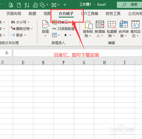Expand the text box dropdown arrow
Viewport: 142px width, 139px height.
coord(58,5)
